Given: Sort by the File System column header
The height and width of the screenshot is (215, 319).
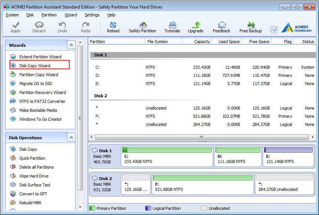Looking at the screenshot, I should 163,42.
